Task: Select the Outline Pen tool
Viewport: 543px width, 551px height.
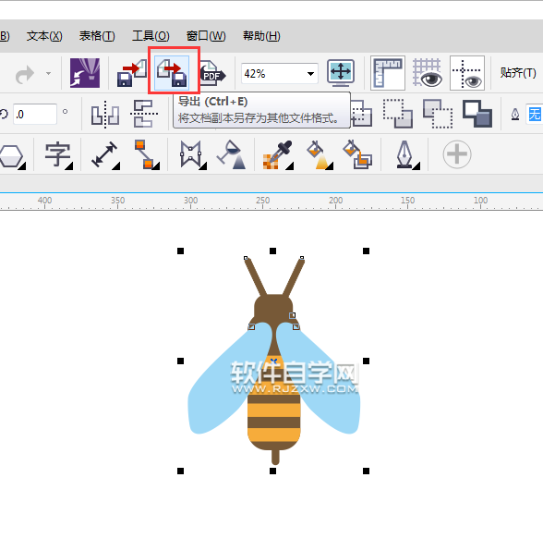Action: coord(405,154)
